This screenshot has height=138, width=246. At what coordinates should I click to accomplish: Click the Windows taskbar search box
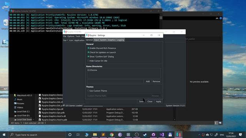(x=37, y=135)
